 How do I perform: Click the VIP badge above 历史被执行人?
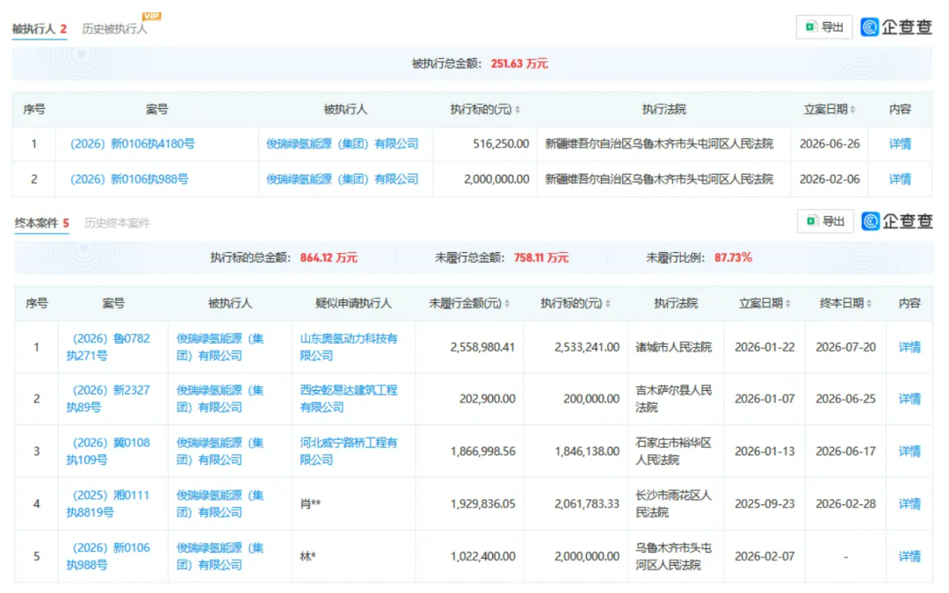[x=151, y=16]
